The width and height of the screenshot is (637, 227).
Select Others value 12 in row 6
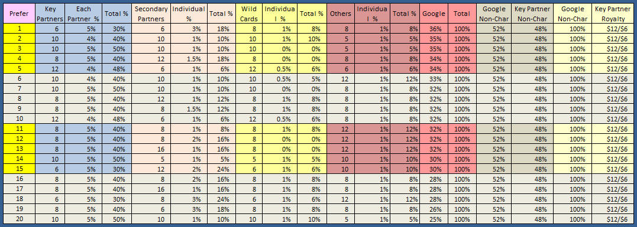pyautogui.click(x=341, y=79)
